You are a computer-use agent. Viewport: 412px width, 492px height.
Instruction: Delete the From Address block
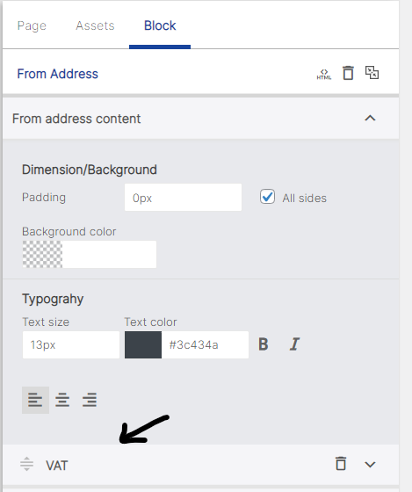348,73
